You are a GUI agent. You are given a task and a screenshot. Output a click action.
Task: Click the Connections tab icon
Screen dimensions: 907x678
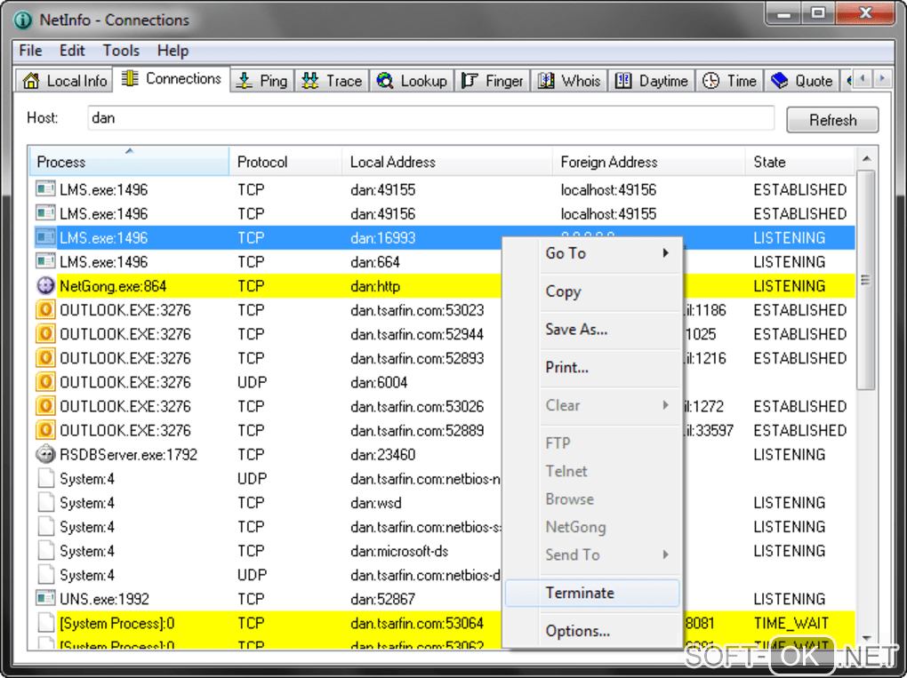(130, 78)
